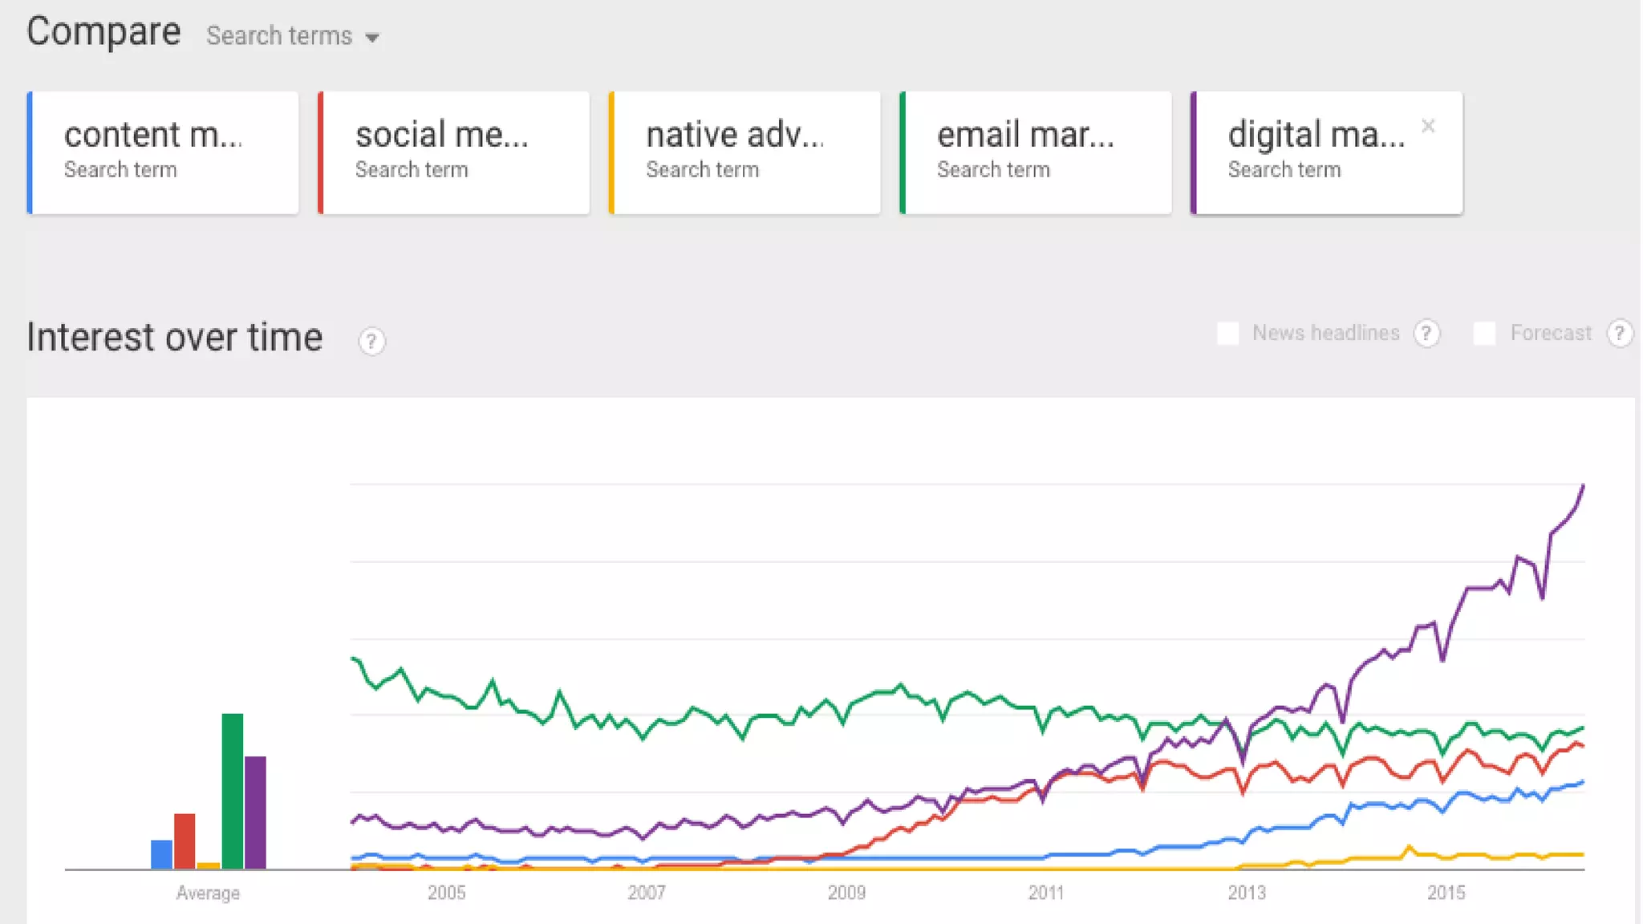Click the 2005 label on the timeline
This screenshot has width=1643, height=924.
[x=446, y=893]
